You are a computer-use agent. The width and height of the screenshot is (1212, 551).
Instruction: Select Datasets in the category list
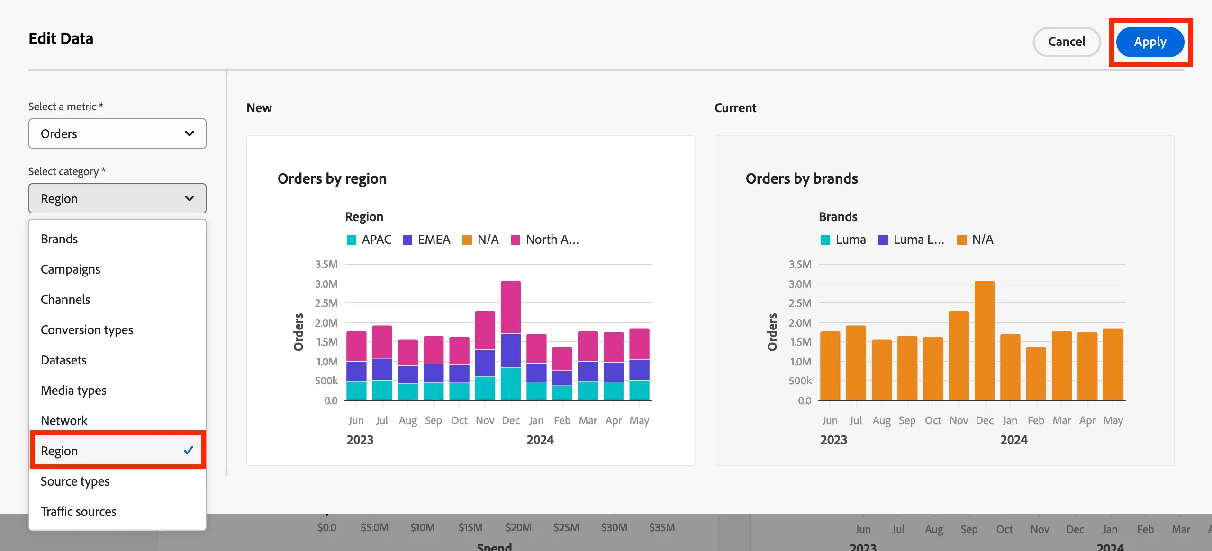click(x=118, y=360)
